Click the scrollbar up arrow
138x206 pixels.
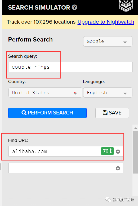pyautogui.click(x=136, y=128)
